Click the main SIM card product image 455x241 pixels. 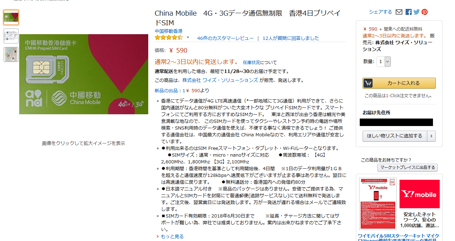[x=84, y=74]
